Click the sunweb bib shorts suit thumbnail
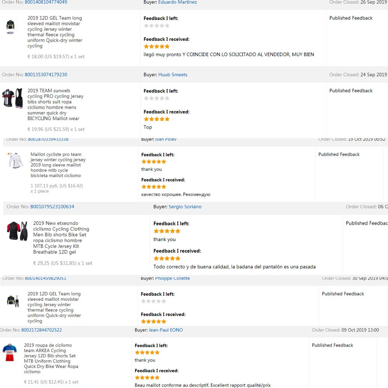Image resolution: width=388 pixels, height=388 pixels. 12,98
